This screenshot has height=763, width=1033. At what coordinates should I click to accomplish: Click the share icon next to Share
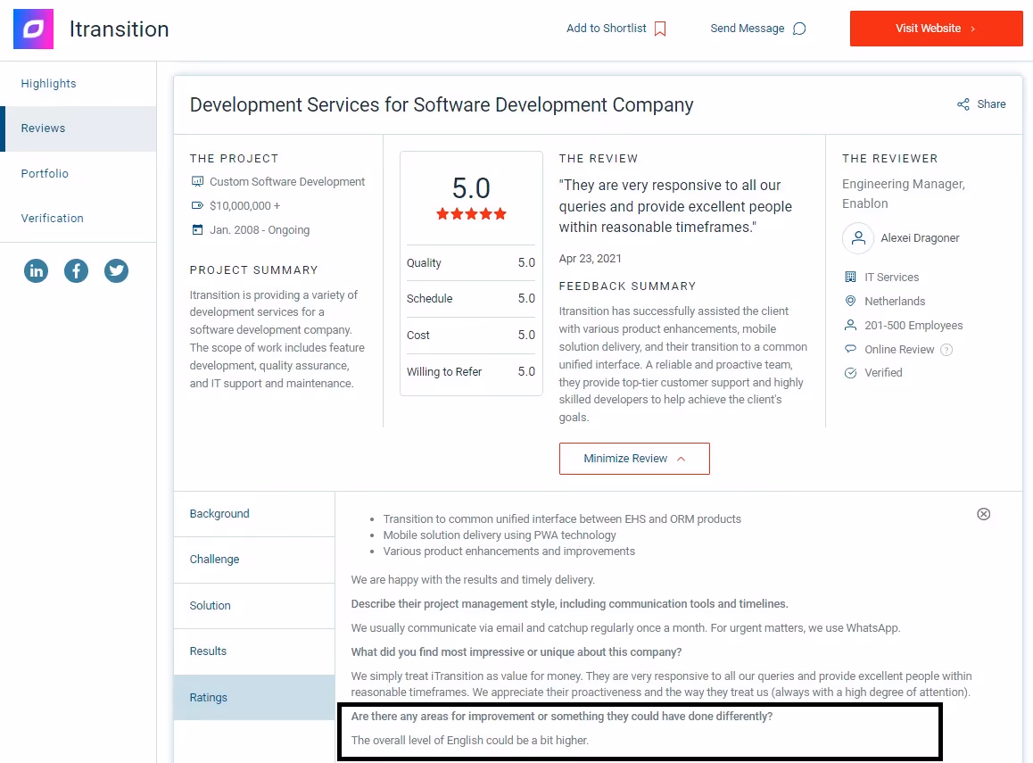coord(963,104)
